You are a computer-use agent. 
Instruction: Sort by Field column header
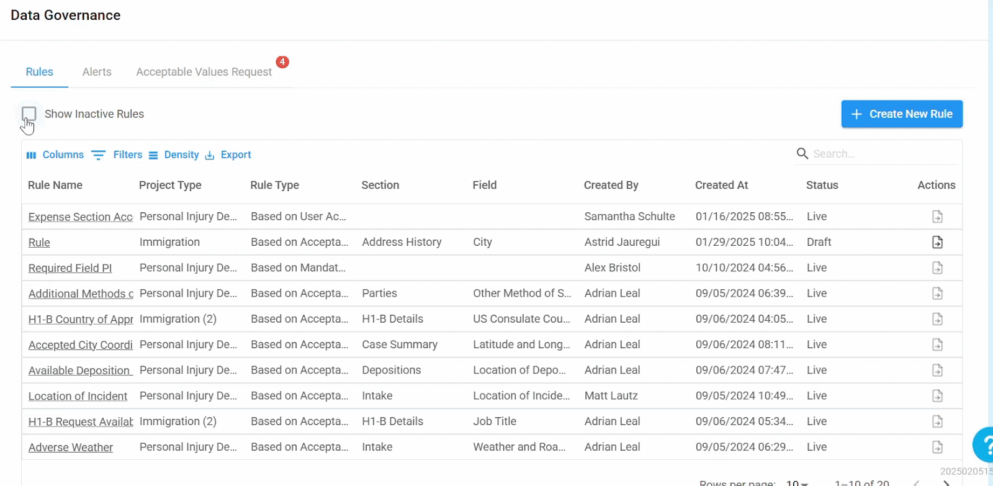click(485, 185)
